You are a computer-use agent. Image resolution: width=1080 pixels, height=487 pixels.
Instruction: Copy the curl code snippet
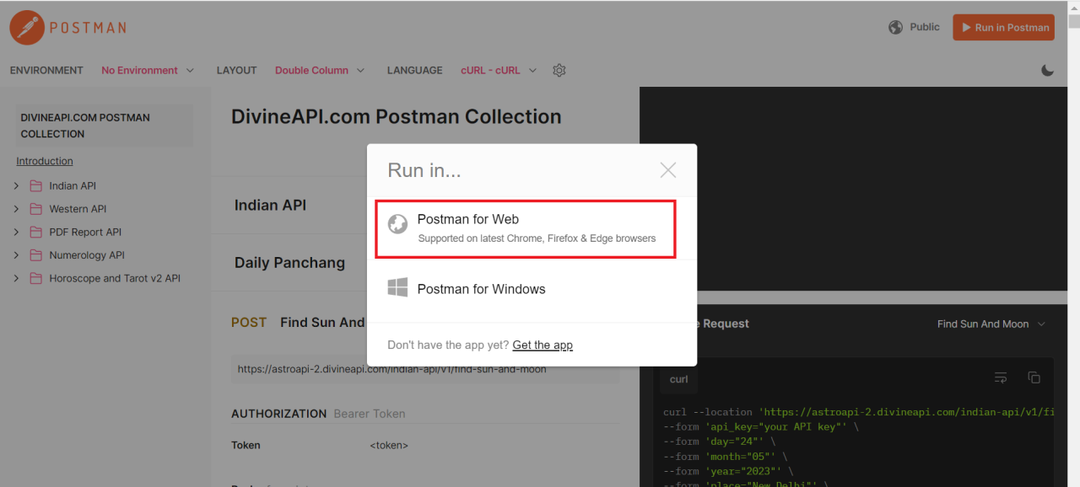pyautogui.click(x=1034, y=377)
